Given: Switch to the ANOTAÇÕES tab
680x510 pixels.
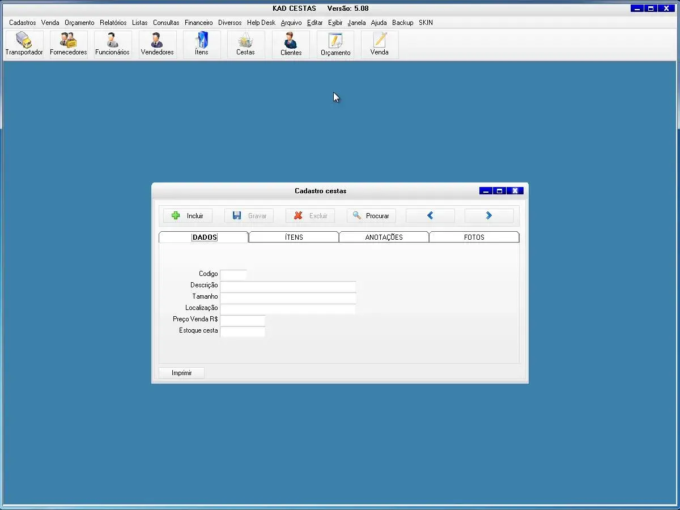Looking at the screenshot, I should (384, 237).
